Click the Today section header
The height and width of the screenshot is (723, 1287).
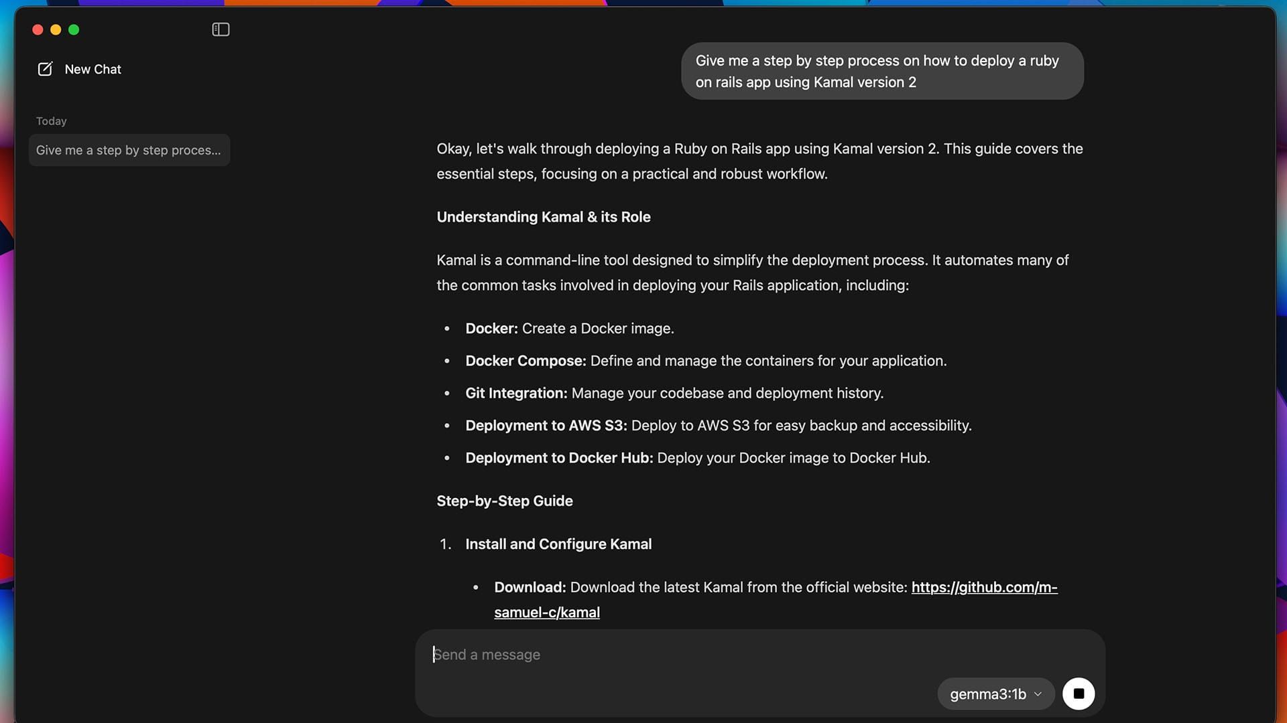[x=52, y=121]
